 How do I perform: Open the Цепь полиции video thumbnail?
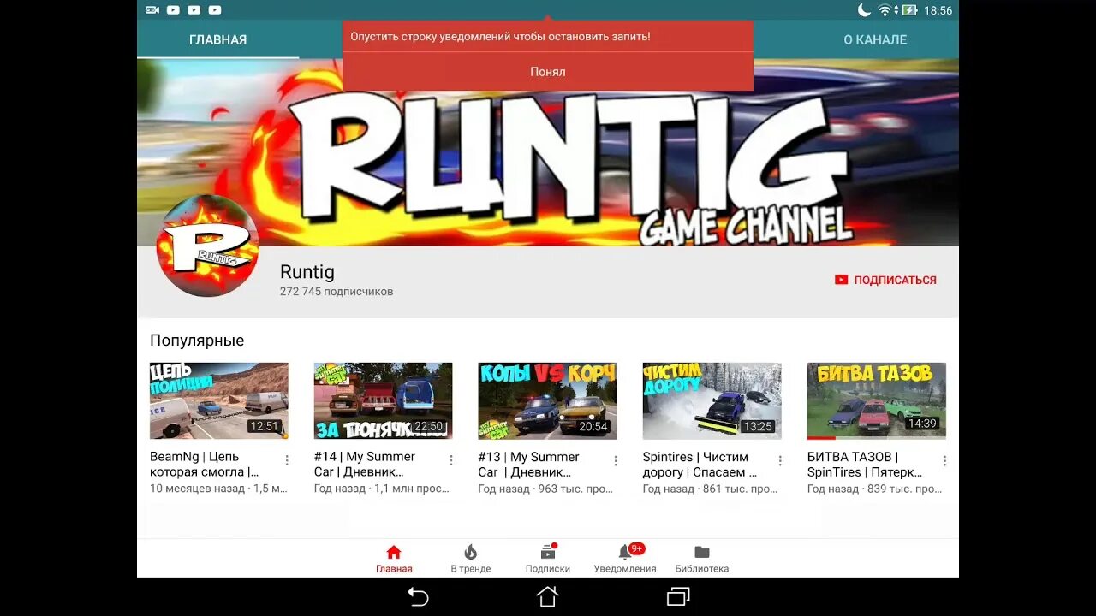[219, 401]
